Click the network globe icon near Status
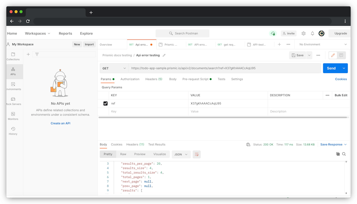Screen dimensions: 357x204 click(x=248, y=145)
